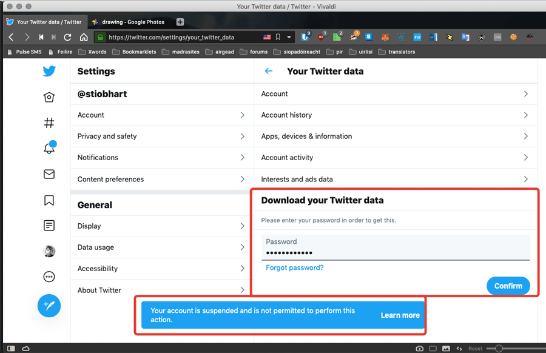The width and height of the screenshot is (546, 353).
Task: Open the Twitter Home icon
Action: (x=49, y=97)
